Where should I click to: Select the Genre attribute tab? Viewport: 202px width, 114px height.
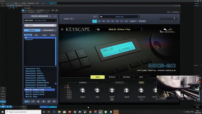click(x=45, y=35)
